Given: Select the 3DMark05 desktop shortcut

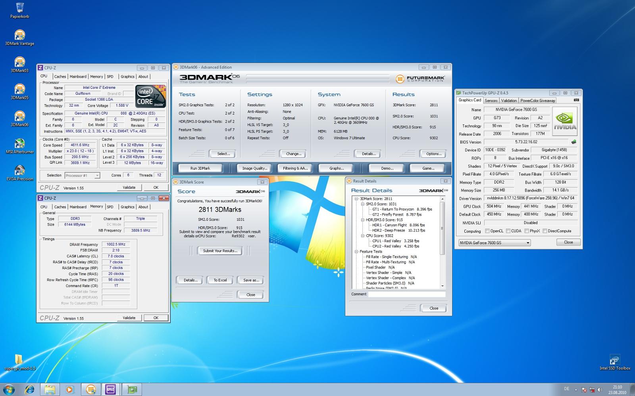Looking at the screenshot, I should (x=19, y=92).
